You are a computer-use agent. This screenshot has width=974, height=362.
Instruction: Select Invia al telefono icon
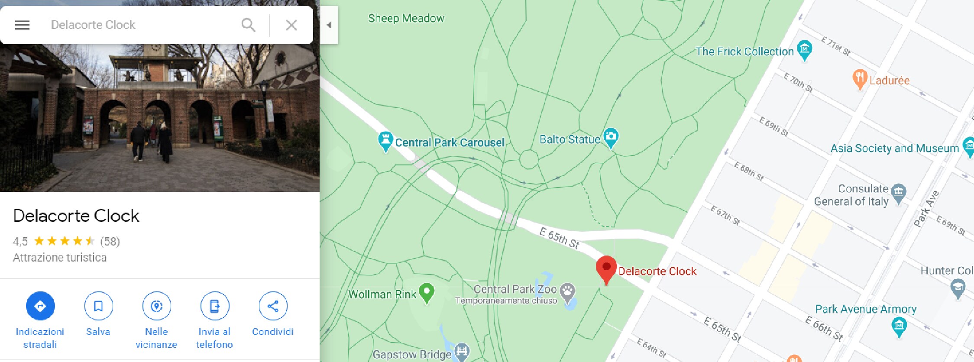pos(215,306)
